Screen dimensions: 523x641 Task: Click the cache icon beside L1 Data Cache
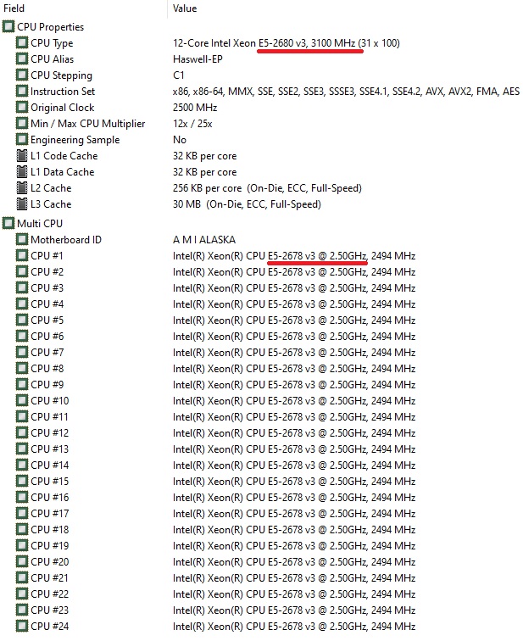point(22,171)
